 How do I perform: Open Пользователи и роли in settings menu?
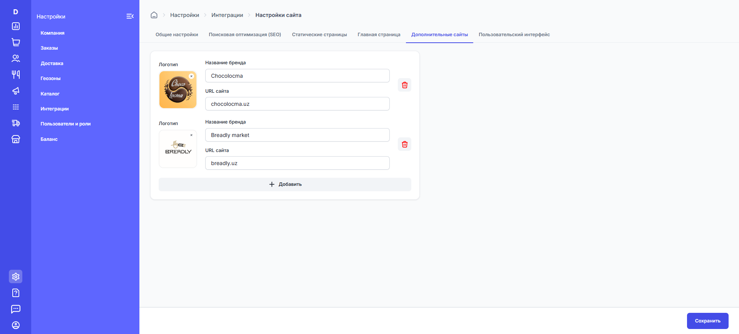point(66,124)
